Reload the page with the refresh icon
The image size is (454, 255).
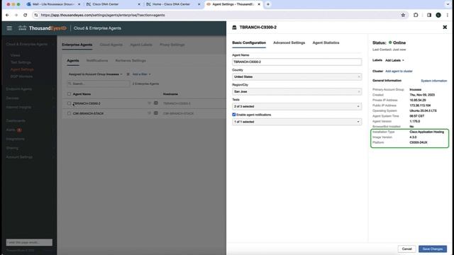(x=26, y=15)
